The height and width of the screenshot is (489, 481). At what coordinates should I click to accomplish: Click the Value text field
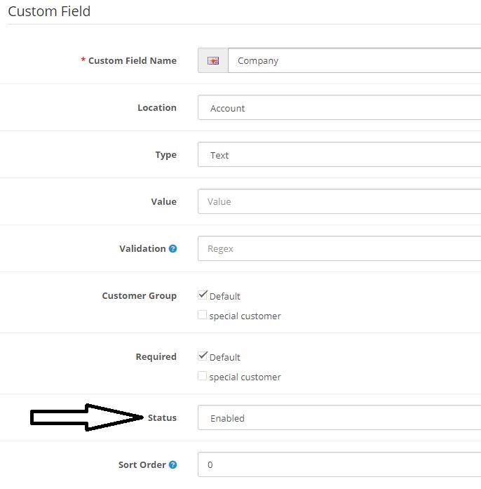(339, 201)
